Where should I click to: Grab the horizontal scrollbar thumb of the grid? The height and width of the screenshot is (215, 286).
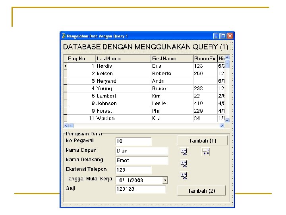click(x=71, y=125)
